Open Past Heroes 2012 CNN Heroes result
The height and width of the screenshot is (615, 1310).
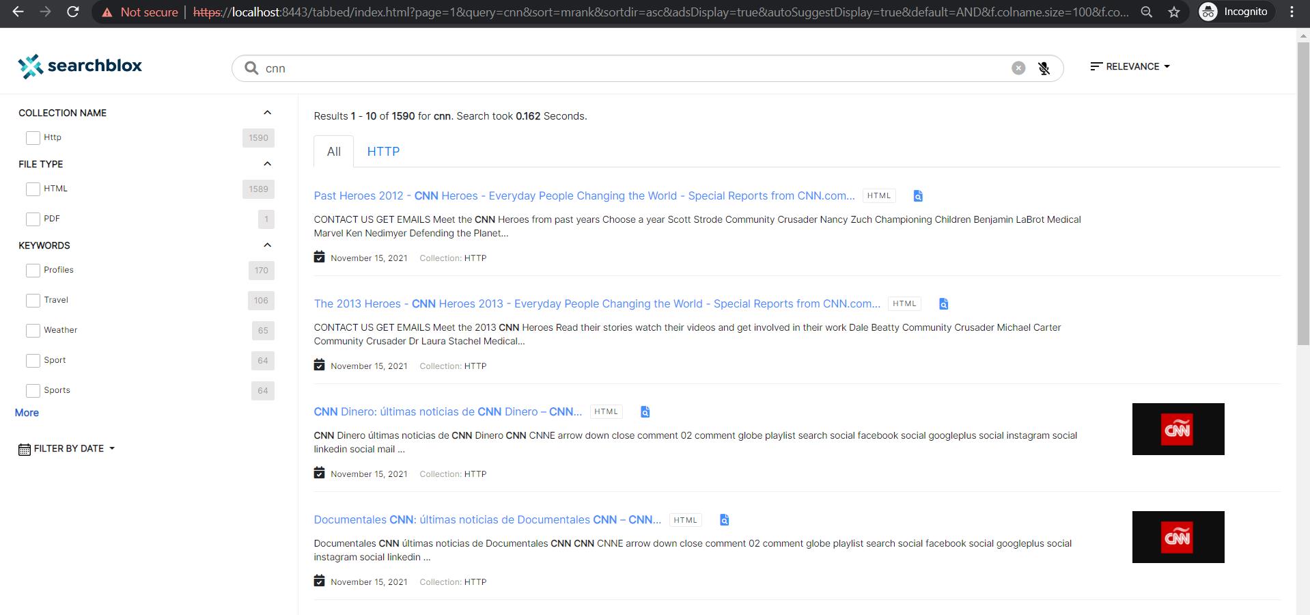click(x=584, y=196)
